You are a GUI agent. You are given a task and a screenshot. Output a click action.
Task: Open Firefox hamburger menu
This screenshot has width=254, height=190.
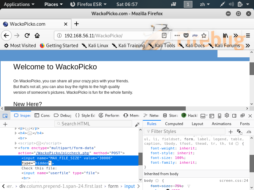coord(248,35)
